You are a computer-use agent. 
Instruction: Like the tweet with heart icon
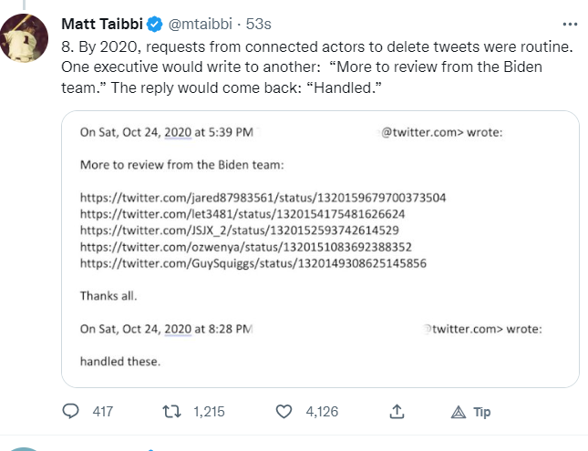point(284,412)
